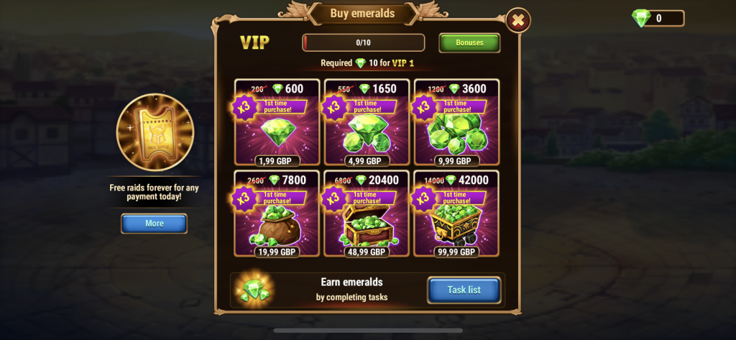
Task: Click the glowing emeralds icon beside Earn emeralds
Action: tap(254, 290)
